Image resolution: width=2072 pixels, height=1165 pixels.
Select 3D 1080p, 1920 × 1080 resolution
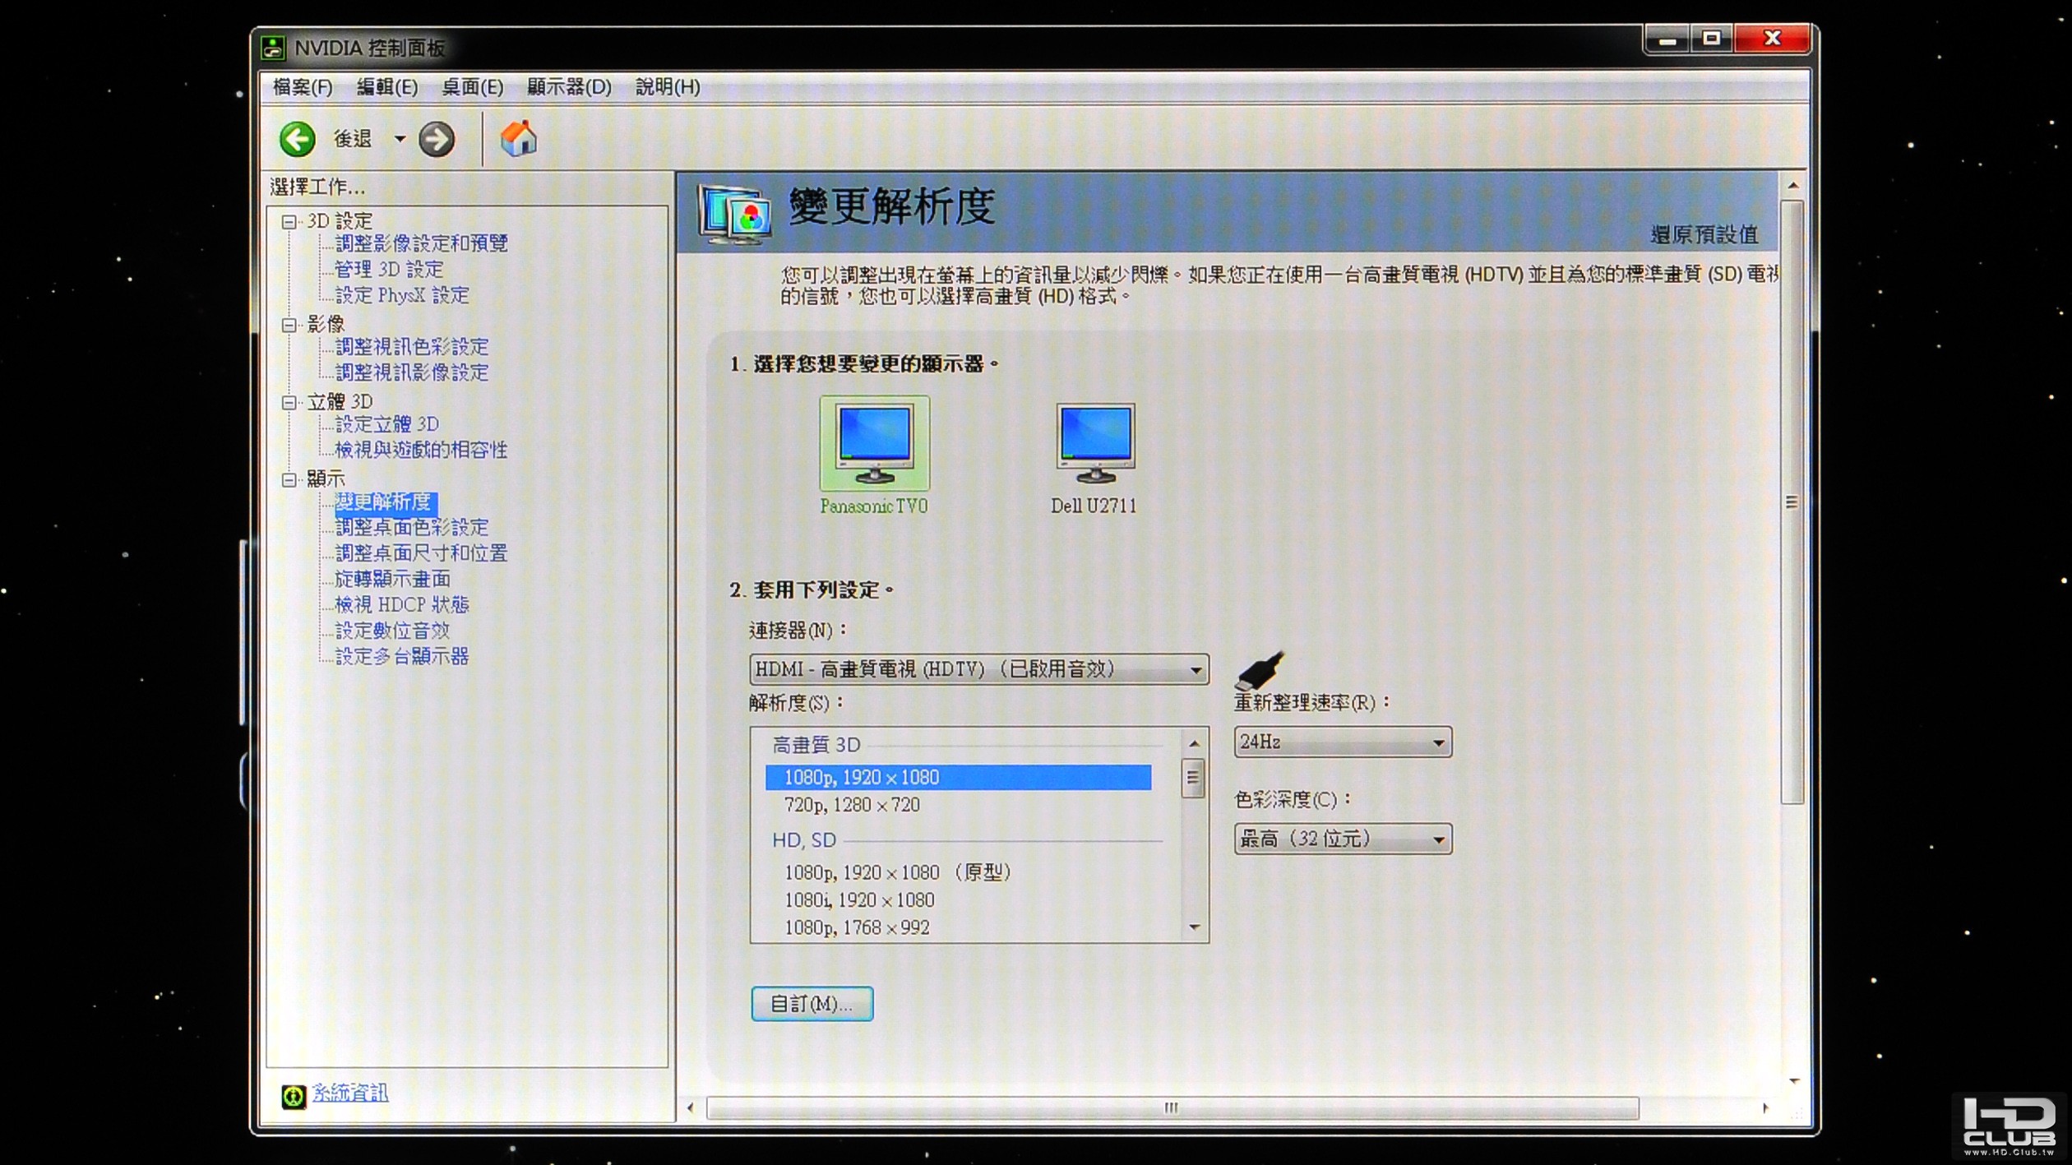pyautogui.click(x=958, y=777)
